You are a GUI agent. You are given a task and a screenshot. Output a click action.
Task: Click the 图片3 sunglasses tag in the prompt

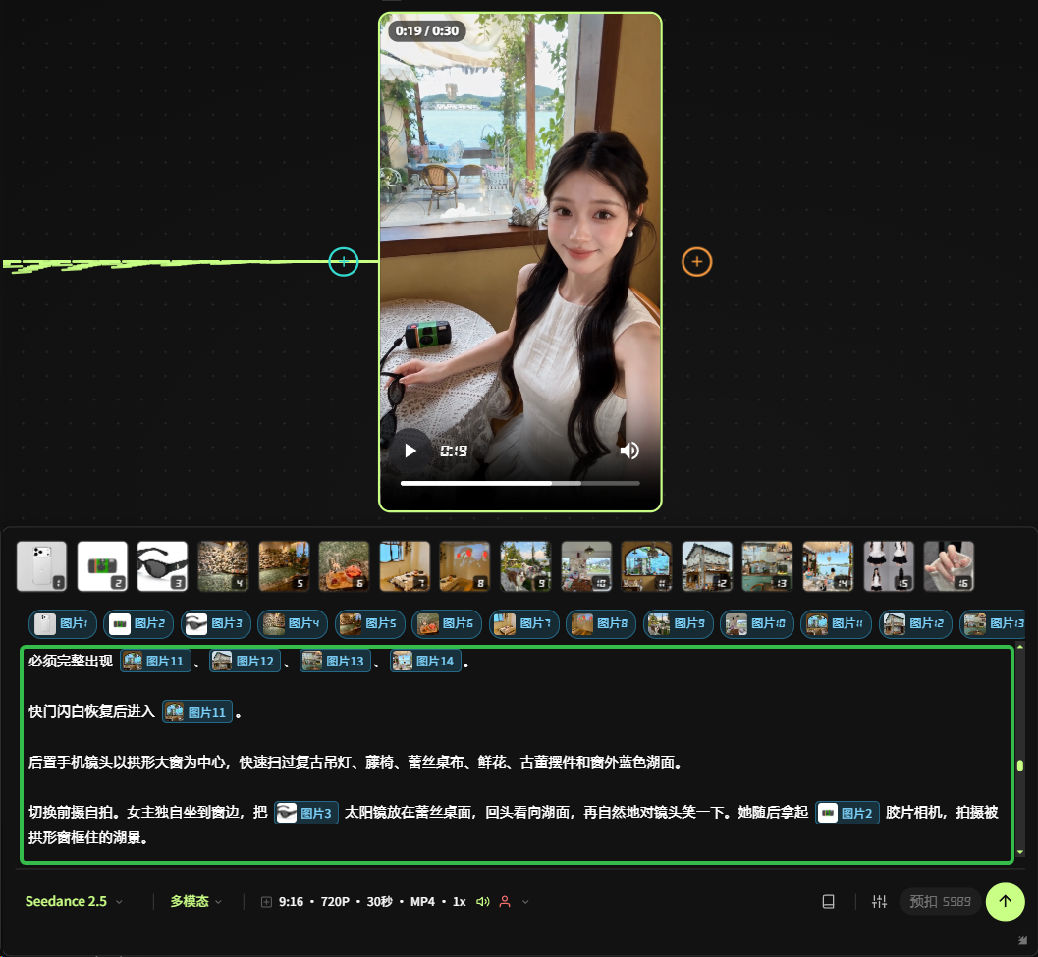[306, 813]
